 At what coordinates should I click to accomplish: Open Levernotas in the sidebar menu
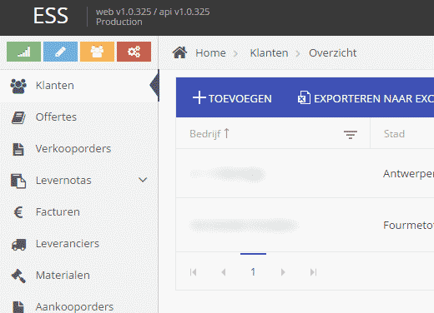point(79,181)
